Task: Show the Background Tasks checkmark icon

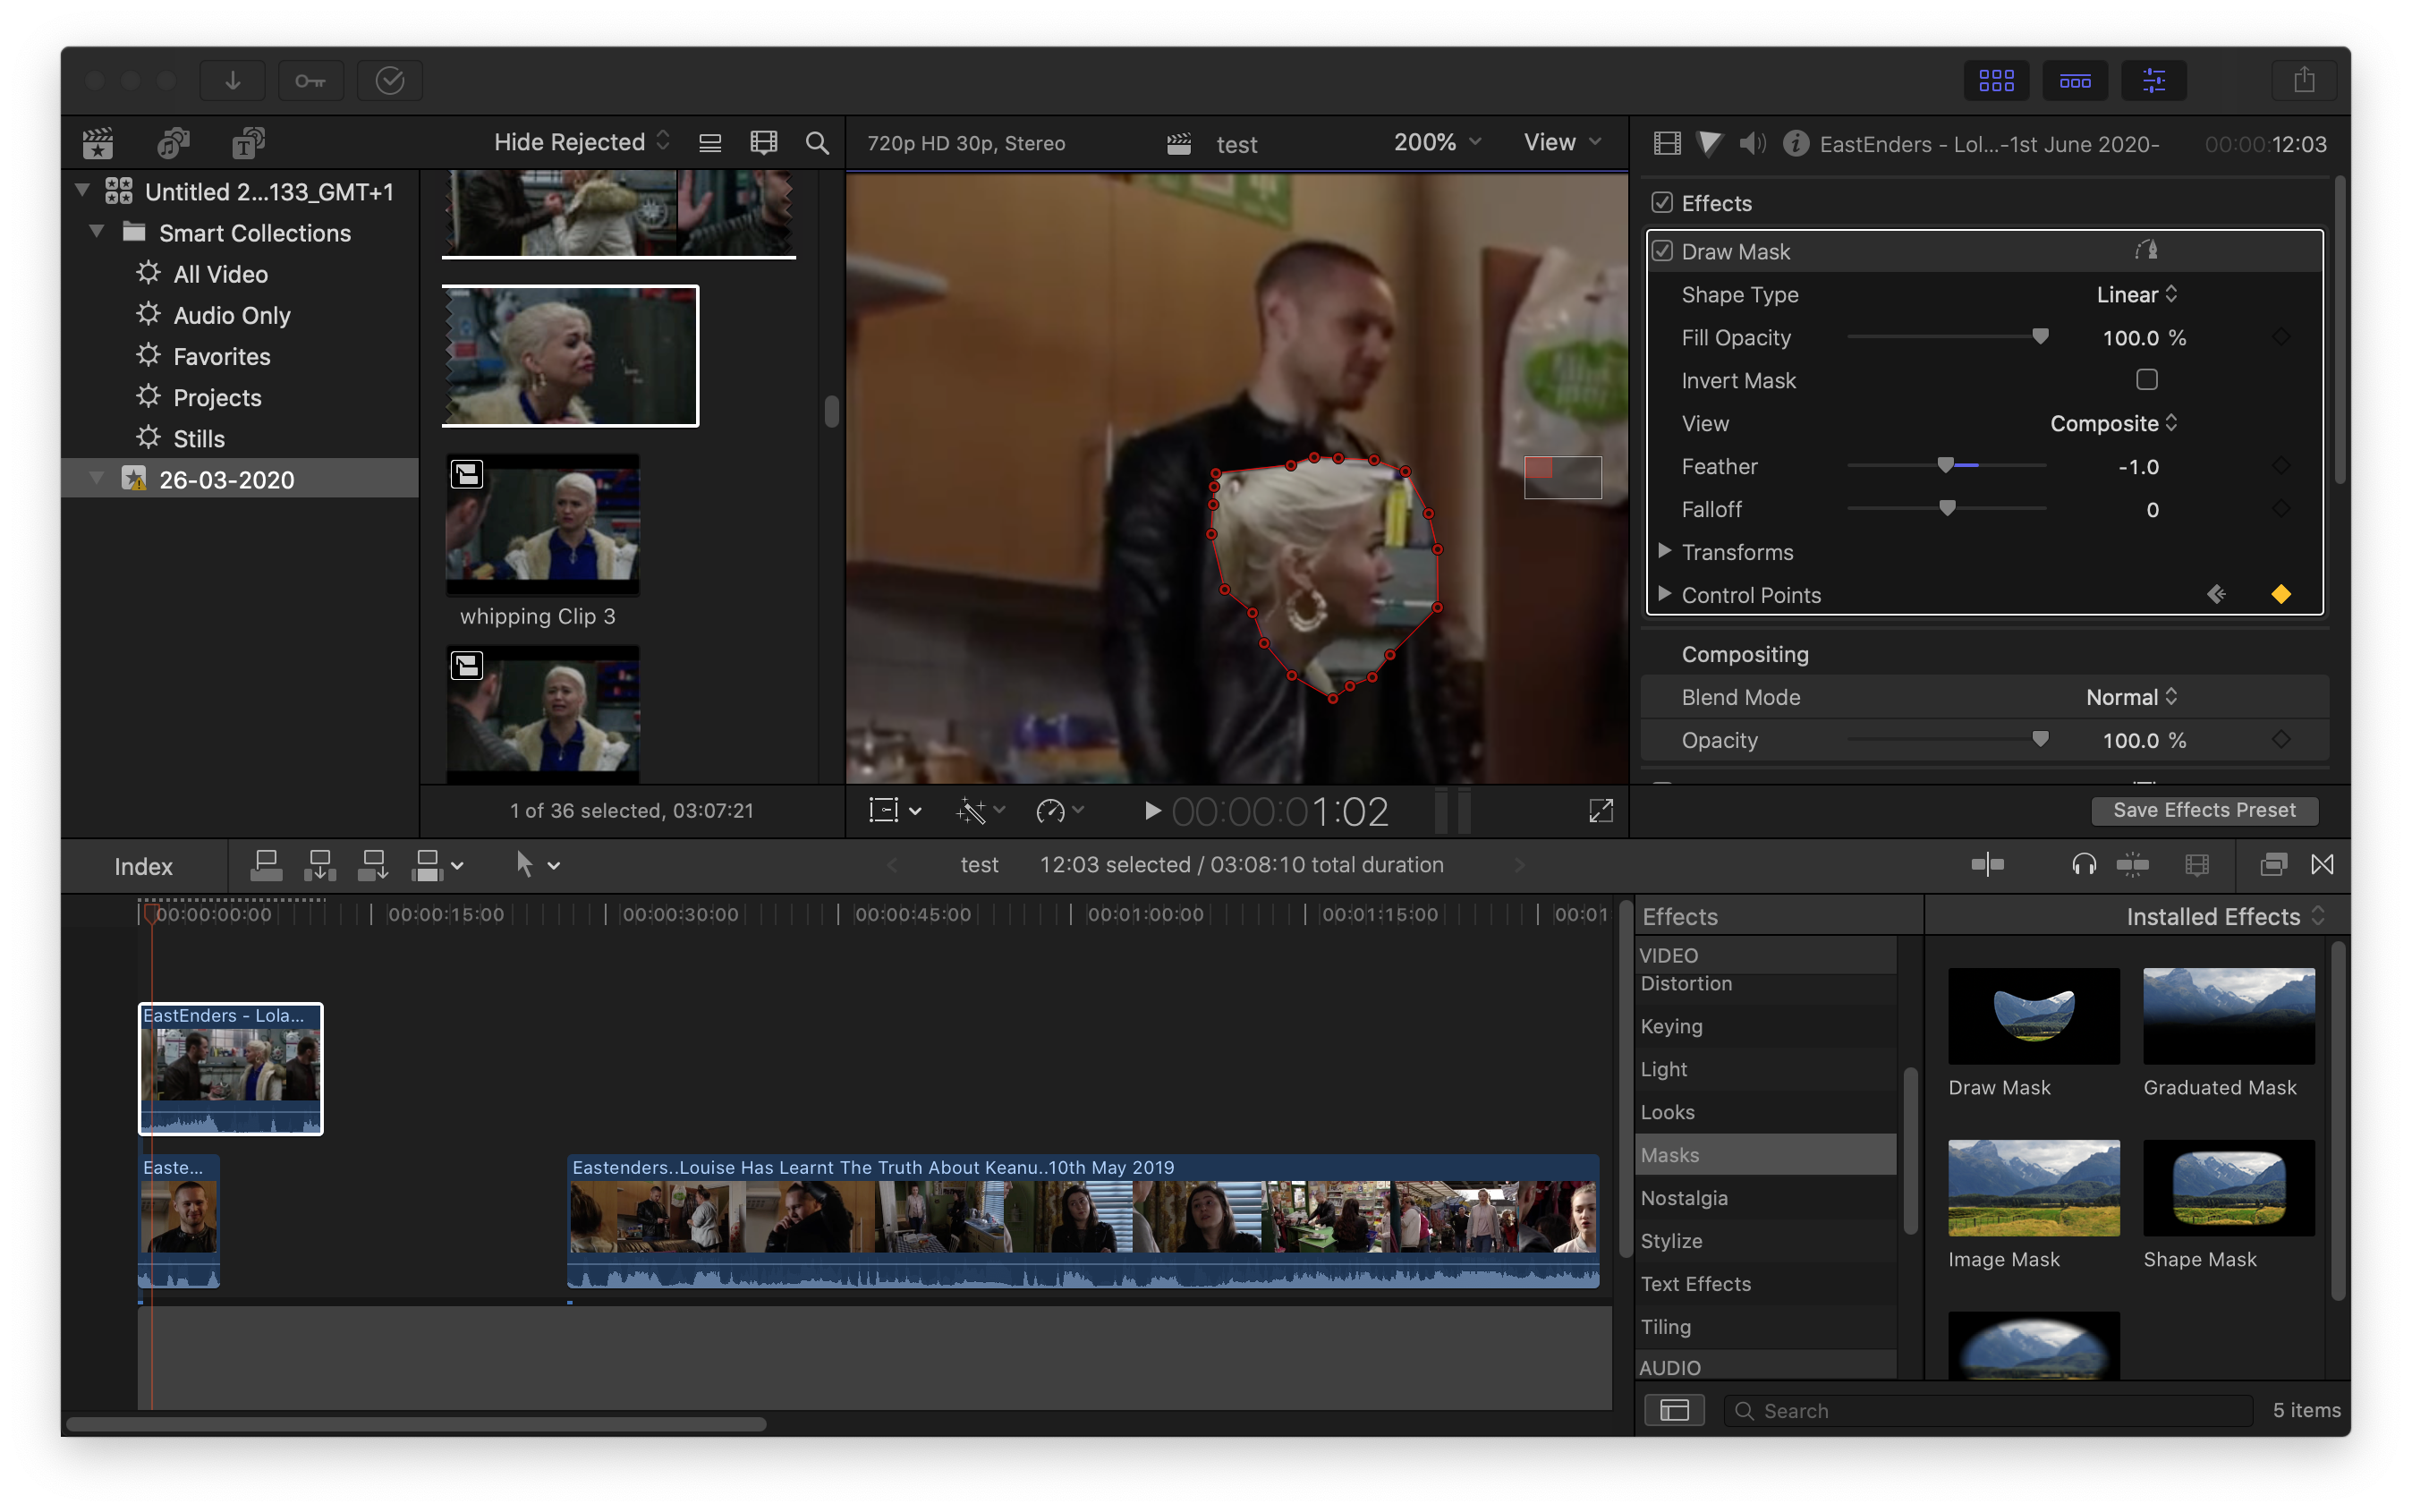Action: [389, 80]
